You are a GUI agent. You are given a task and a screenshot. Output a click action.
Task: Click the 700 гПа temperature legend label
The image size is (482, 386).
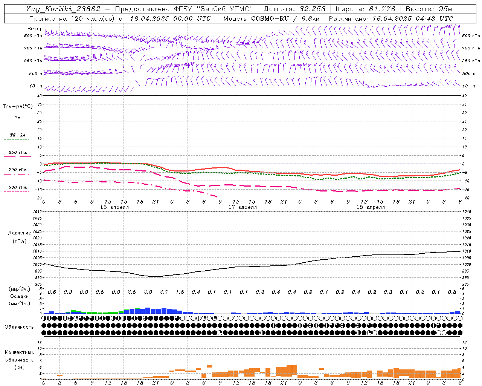coord(18,170)
